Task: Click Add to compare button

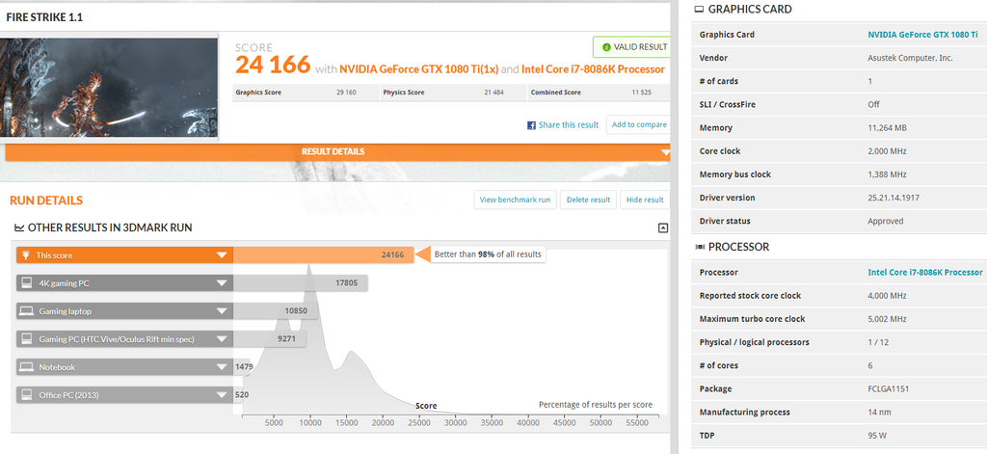Action: [638, 124]
